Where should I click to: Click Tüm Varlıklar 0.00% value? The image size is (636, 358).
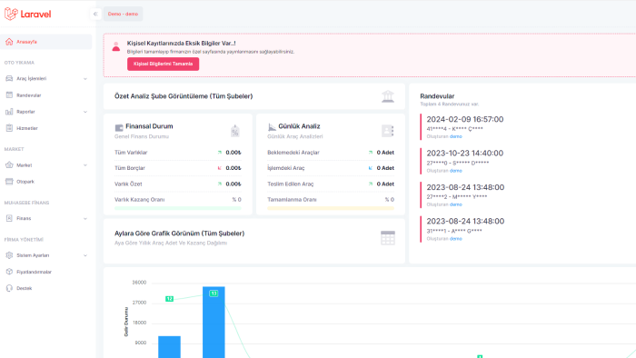pos(234,153)
